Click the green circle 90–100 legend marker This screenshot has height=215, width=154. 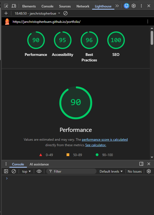(97, 155)
